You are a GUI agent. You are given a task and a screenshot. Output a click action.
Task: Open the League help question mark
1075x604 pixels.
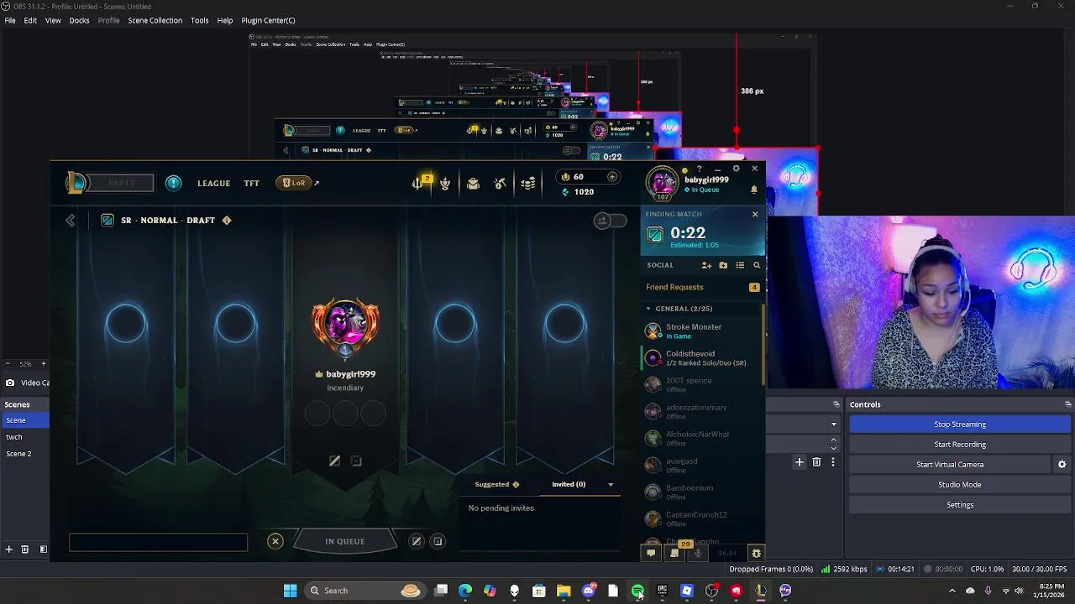(x=699, y=169)
